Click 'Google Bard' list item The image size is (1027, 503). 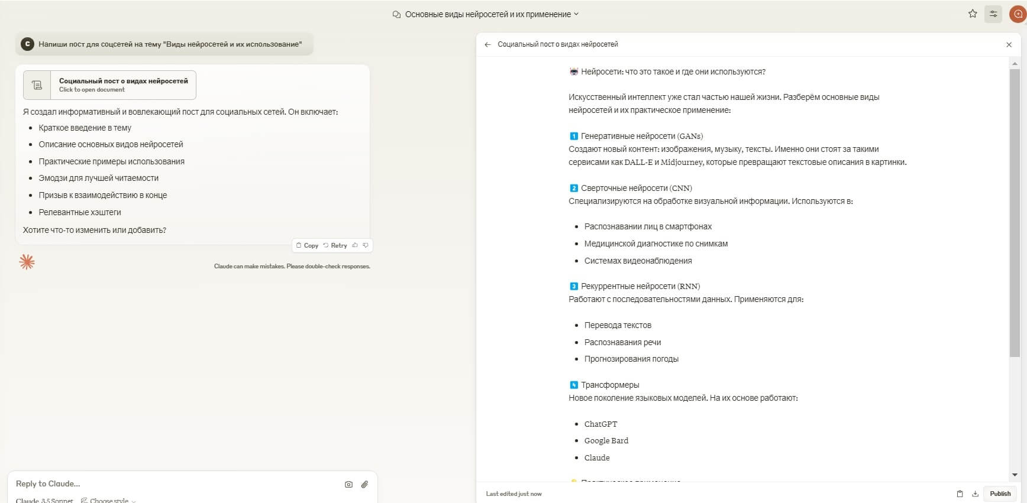(x=606, y=440)
